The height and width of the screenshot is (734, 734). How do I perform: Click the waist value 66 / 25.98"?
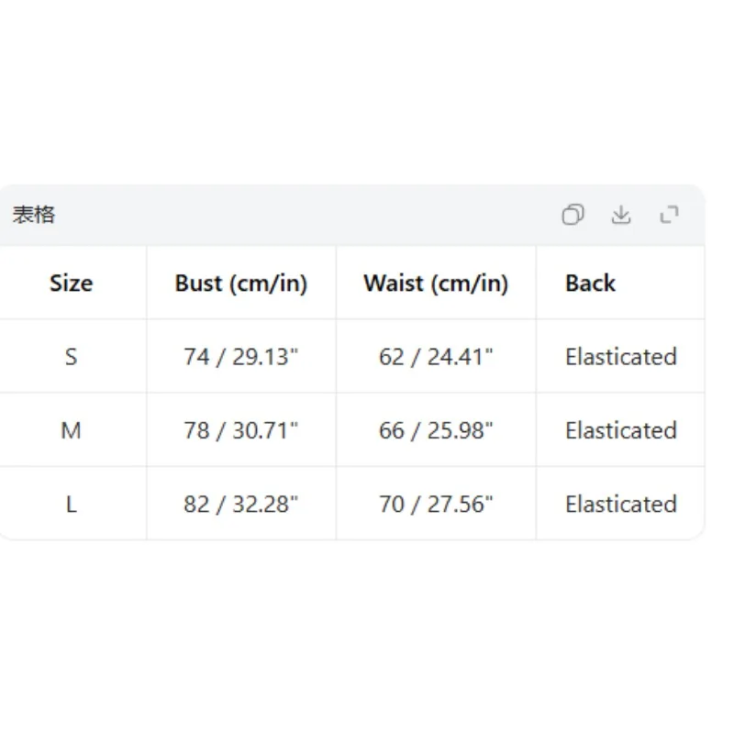coord(436,430)
